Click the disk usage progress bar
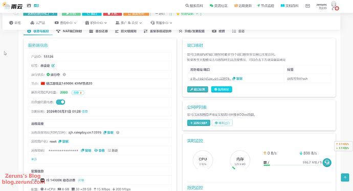This screenshot has width=353, height=191. click(x=293, y=165)
